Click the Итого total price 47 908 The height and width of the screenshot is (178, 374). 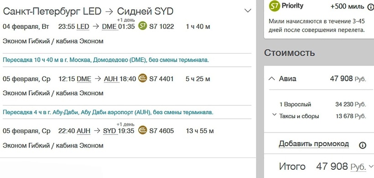pyautogui.click(x=332, y=166)
